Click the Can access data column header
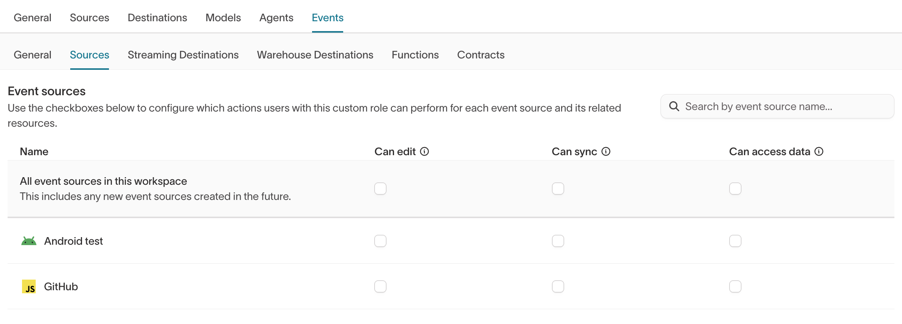902x324 pixels. 770,151
